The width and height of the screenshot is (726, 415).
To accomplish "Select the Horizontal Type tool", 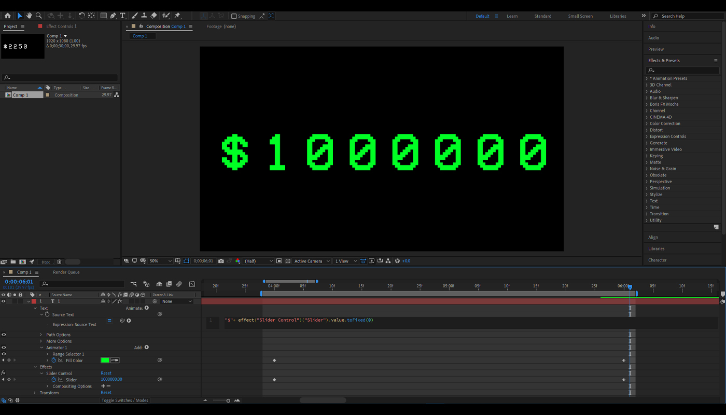I will (x=122, y=16).
